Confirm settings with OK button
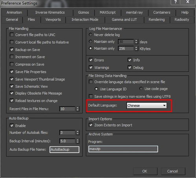Image resolution: width=196 pixels, height=178 pixels. pos(145,171)
